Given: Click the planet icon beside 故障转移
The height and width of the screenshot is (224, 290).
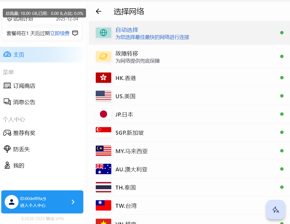Looking at the screenshot, I should pyautogui.click(x=103, y=56).
